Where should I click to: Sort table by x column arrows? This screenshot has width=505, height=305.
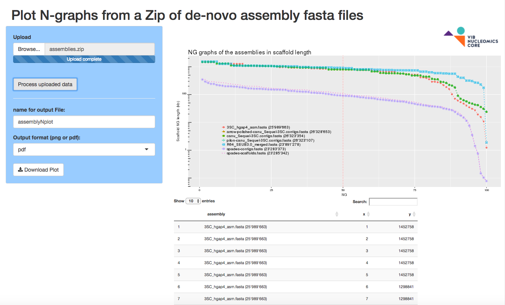click(368, 214)
